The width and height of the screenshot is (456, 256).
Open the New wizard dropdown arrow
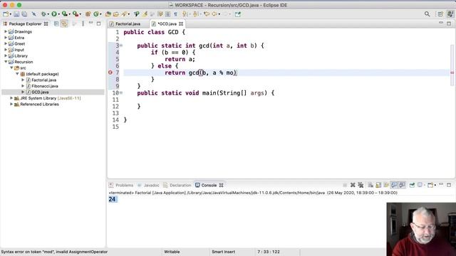point(10,14)
